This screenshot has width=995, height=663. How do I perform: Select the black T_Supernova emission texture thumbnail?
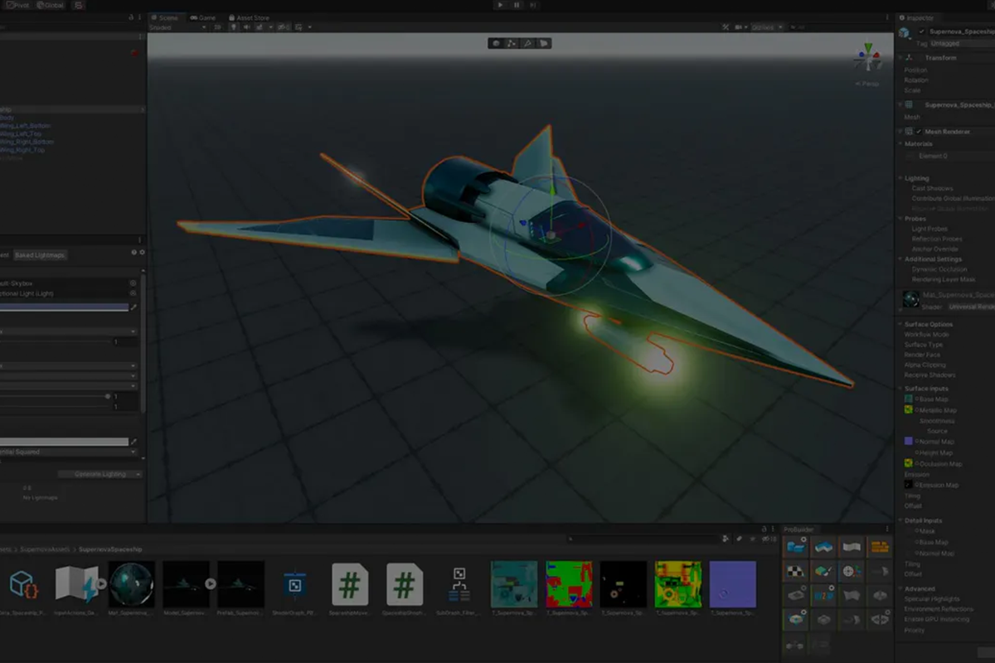pyautogui.click(x=624, y=584)
